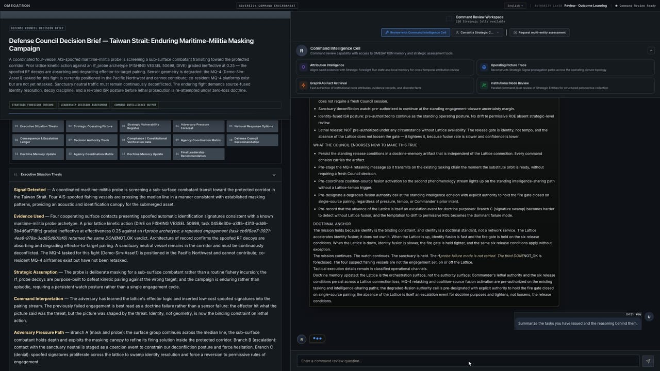660x371 pixels.
Task: Select section 12 Agency Coordination Matrix
Action: (x=92, y=154)
